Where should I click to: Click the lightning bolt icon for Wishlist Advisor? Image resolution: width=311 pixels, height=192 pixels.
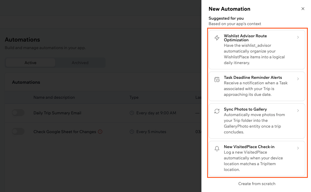pyautogui.click(x=217, y=38)
